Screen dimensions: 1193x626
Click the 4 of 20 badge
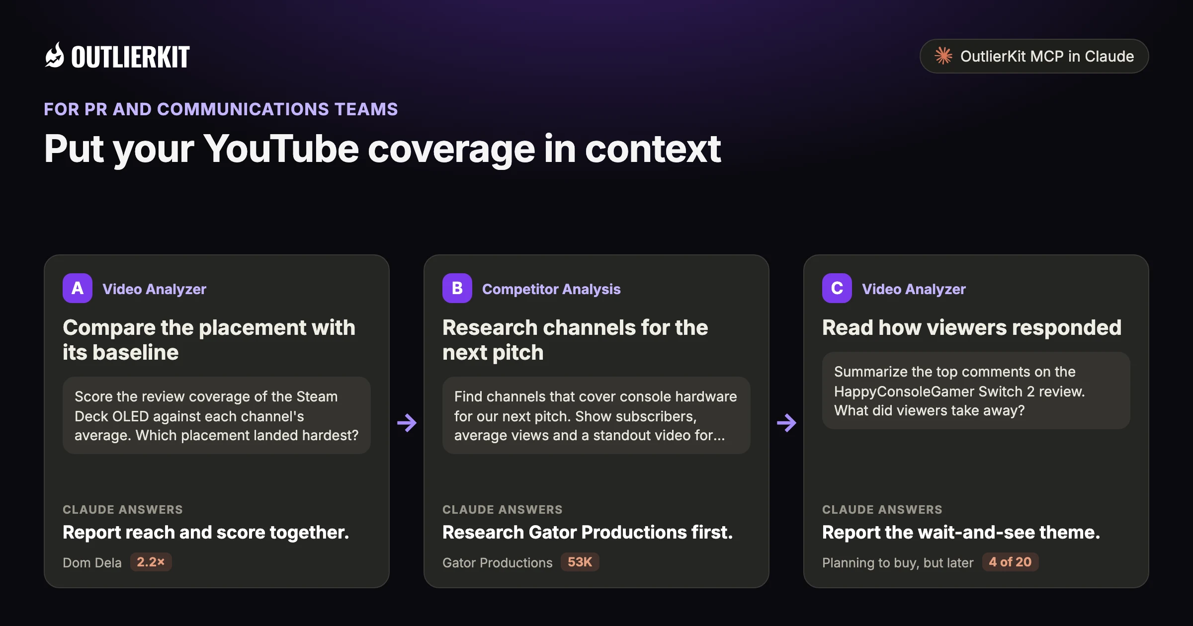click(1010, 562)
